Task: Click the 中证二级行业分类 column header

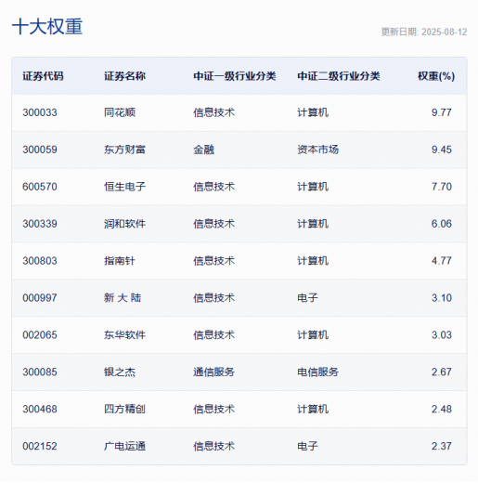Action: click(x=339, y=76)
